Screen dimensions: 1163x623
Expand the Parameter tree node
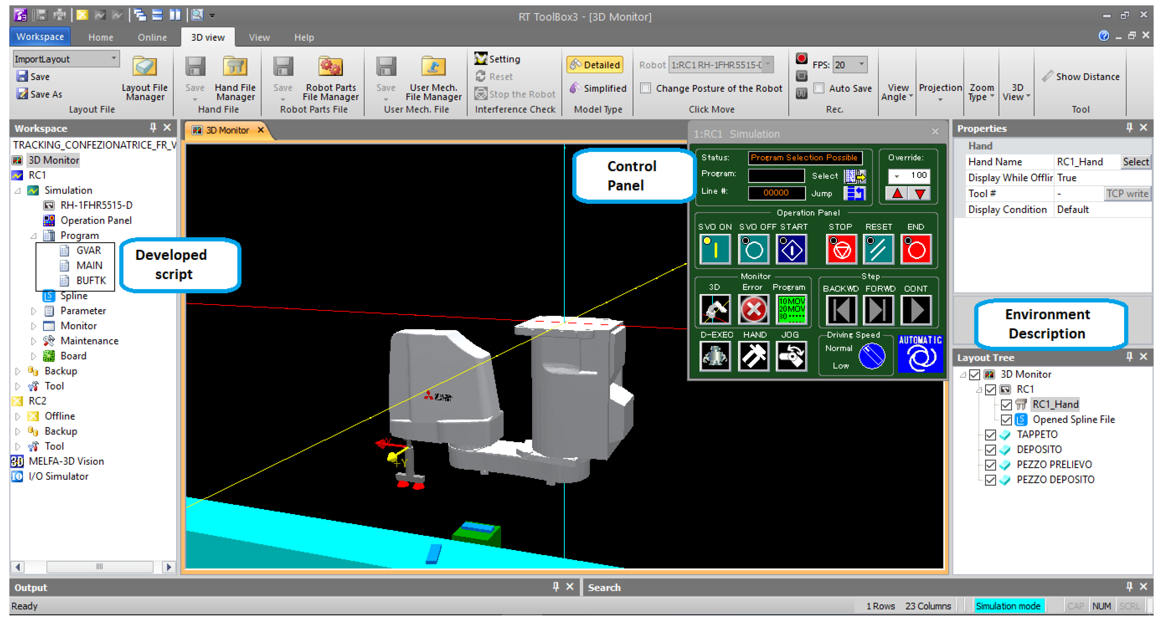point(33,311)
